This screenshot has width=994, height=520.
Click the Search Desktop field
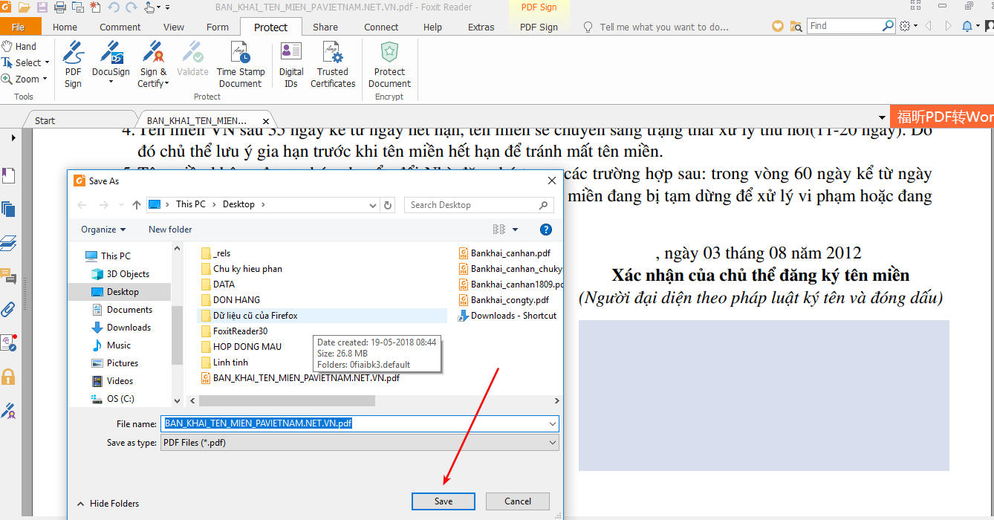point(478,205)
